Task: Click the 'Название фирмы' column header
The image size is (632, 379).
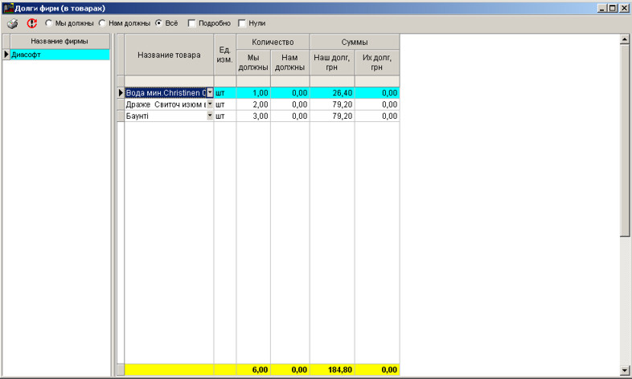Action: (x=60, y=41)
